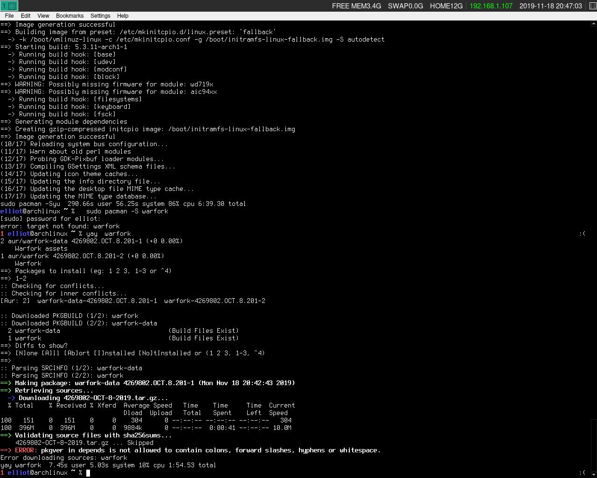Click 'Parsing SRCINFO (1/2): warfork-data' line
This screenshot has height=478, width=597.
pyautogui.click(x=71, y=368)
